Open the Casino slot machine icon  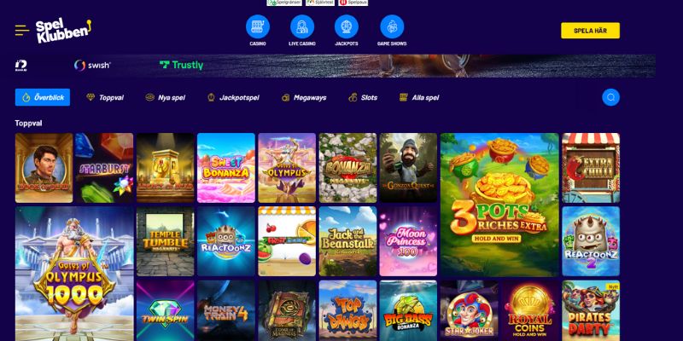pyautogui.click(x=258, y=26)
